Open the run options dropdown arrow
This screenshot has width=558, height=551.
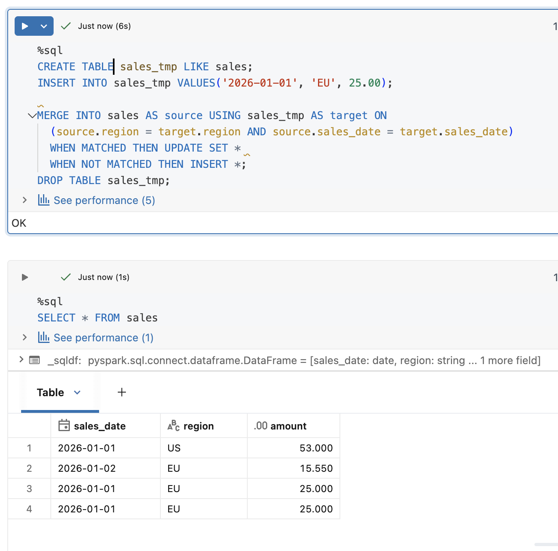(44, 26)
